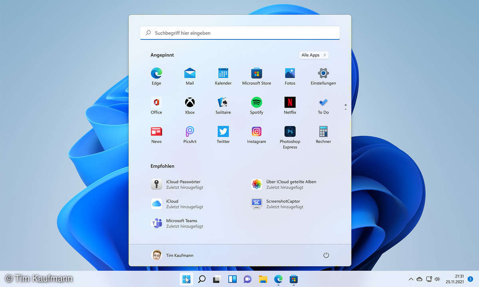479x287 pixels.
Task: Open the News app
Action: coord(156,135)
